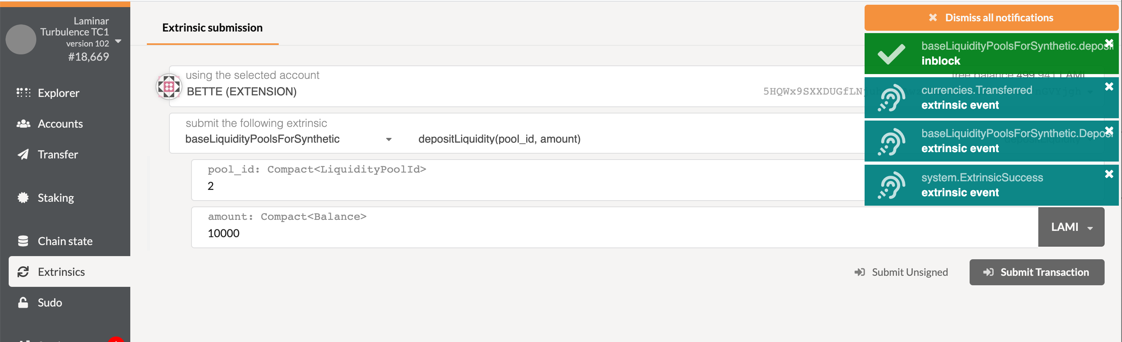Click the Submit Transaction button
This screenshot has width=1122, height=342.
click(x=1037, y=272)
